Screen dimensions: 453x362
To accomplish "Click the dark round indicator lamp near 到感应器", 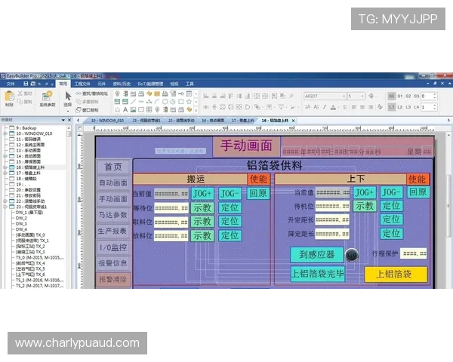I will click(352, 255).
